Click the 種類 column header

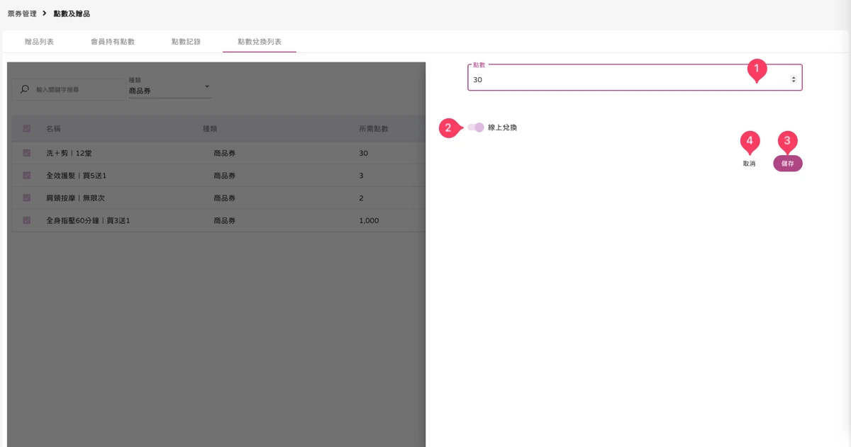[x=210, y=129]
